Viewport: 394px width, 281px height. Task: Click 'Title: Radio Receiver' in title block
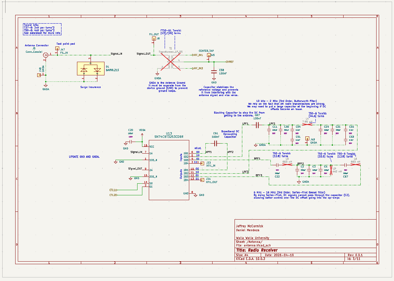[x=257, y=250]
